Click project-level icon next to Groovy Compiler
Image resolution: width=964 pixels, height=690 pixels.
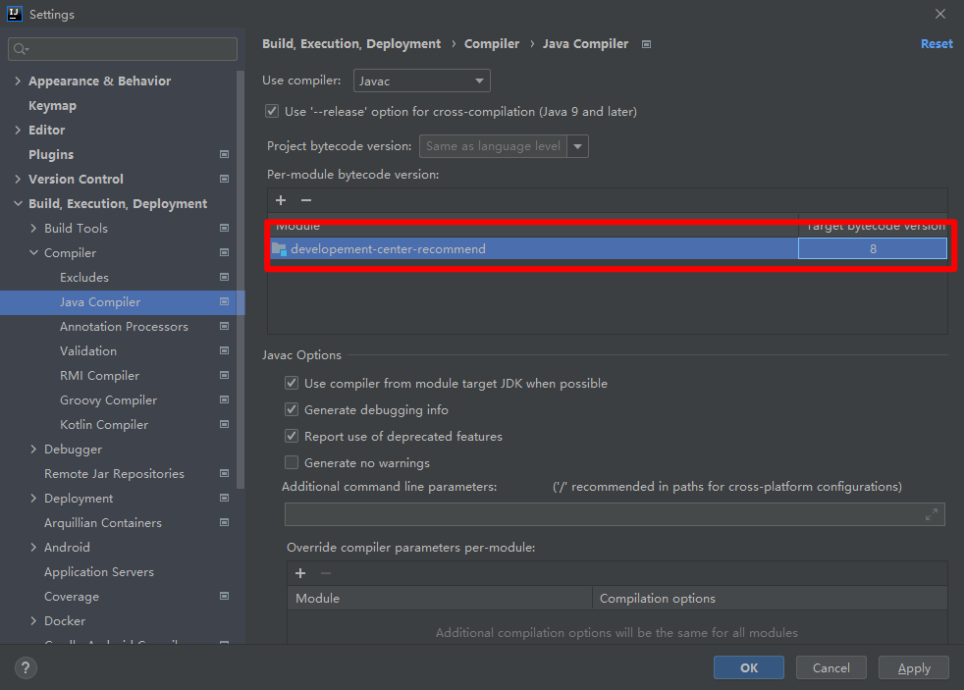point(225,400)
